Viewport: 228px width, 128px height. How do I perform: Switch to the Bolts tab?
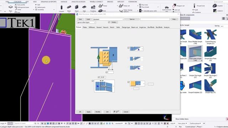click(118, 27)
